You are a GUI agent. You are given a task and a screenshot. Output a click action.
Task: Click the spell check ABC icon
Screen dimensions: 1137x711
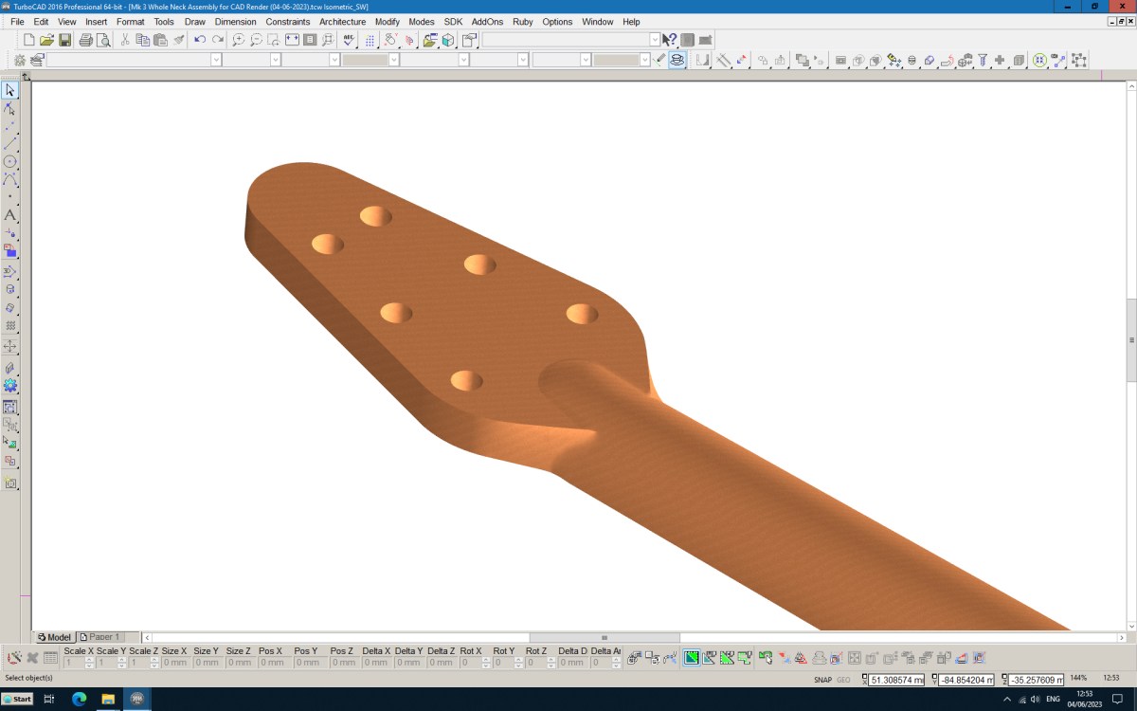(349, 40)
